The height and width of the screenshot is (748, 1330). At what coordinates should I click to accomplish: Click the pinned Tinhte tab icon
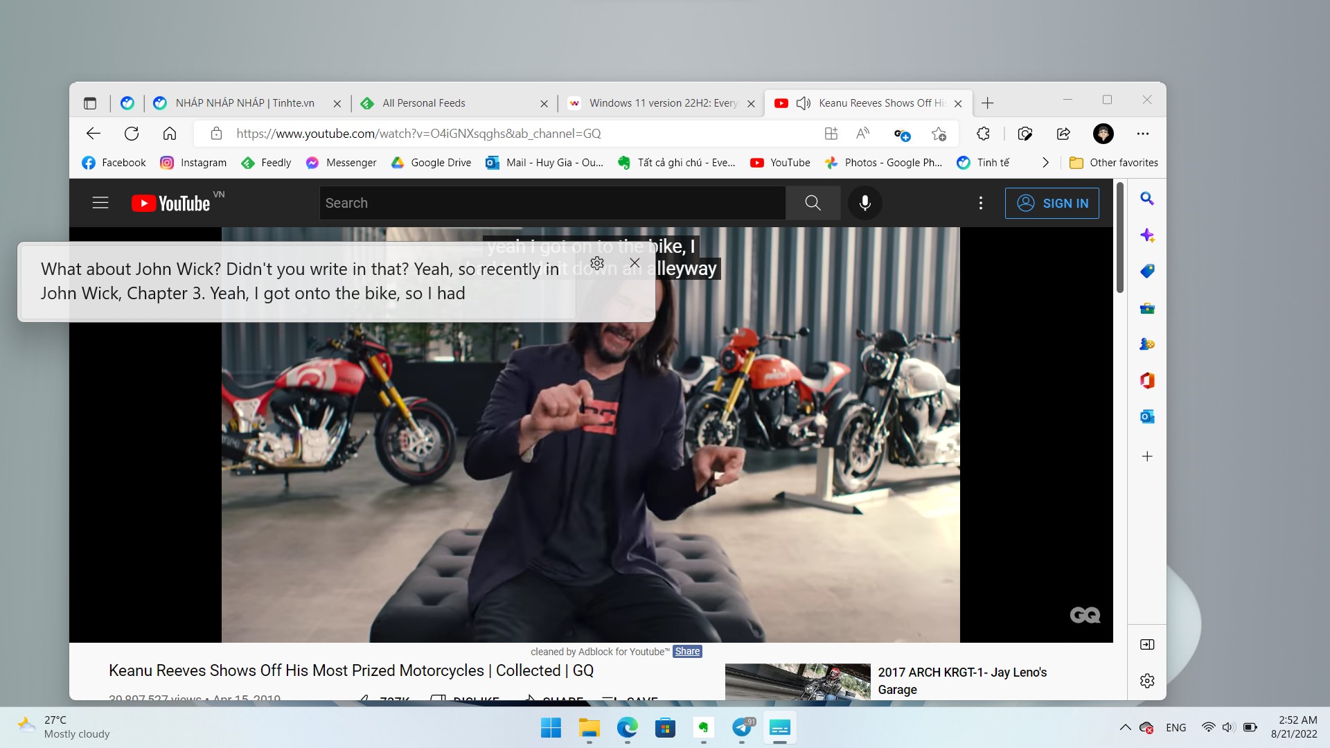click(127, 103)
